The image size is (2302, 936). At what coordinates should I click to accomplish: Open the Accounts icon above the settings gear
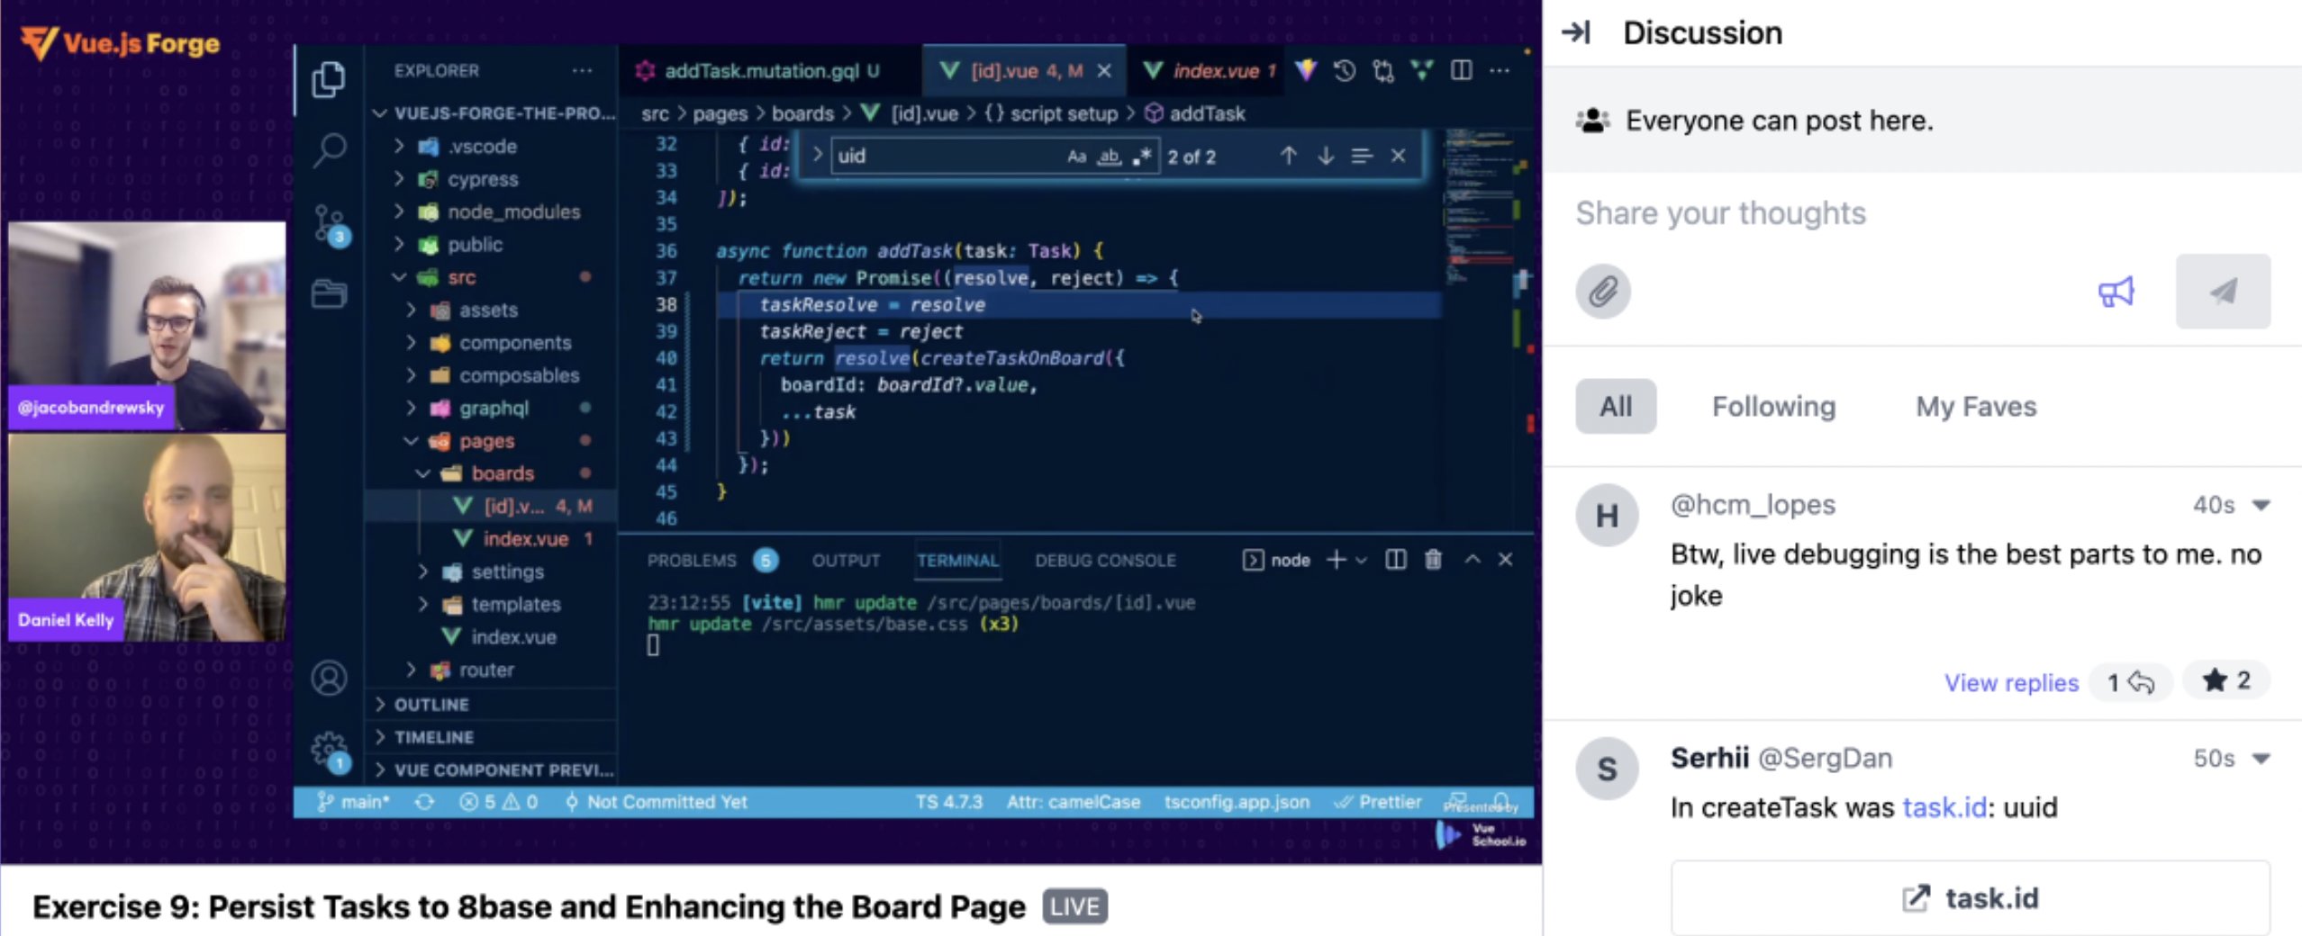(x=328, y=678)
